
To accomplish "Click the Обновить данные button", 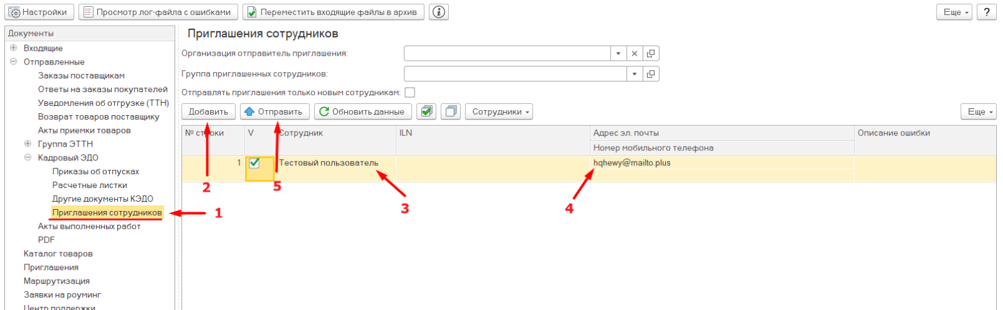I will pyautogui.click(x=363, y=111).
